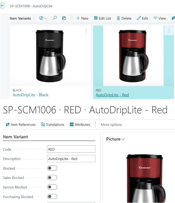Enable the Sales Blocked switch
The height and width of the screenshot is (203, 175).
click(x=52, y=178)
